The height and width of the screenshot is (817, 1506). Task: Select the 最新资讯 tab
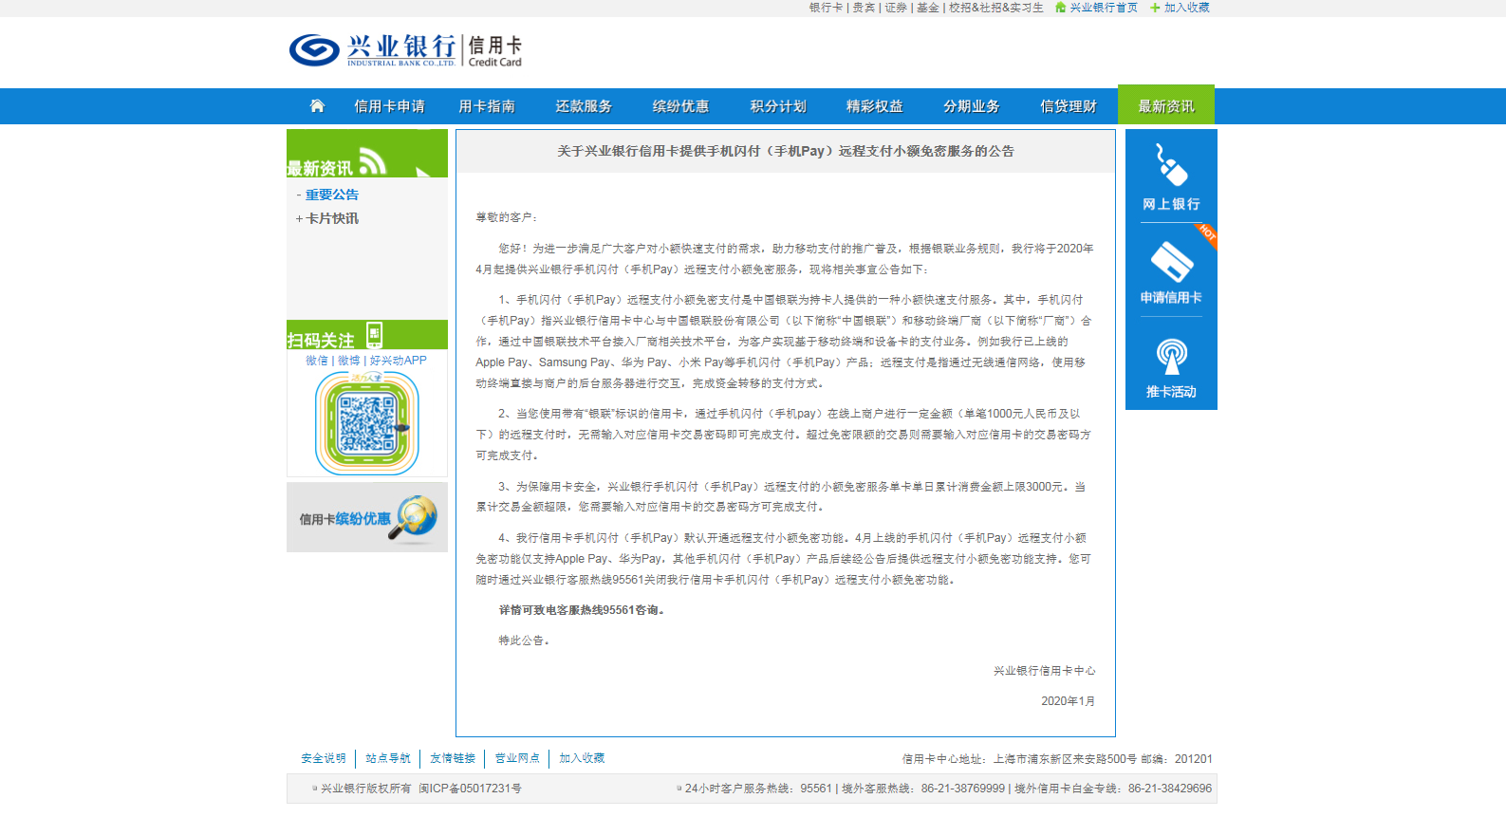click(x=1166, y=105)
